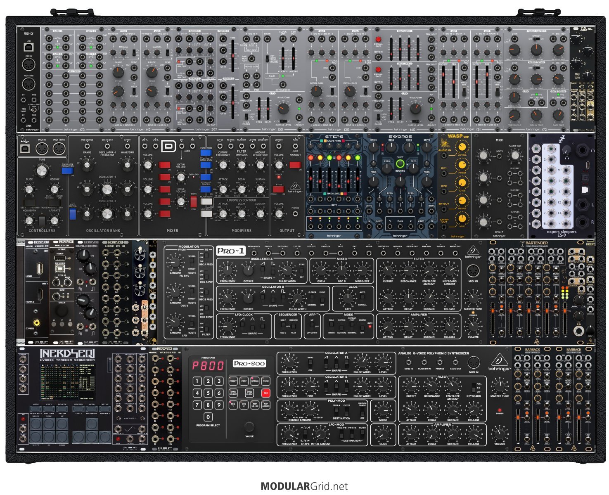Click the Model D LOUD CV jack
The width and height of the screenshot is (609, 495).
point(279,146)
